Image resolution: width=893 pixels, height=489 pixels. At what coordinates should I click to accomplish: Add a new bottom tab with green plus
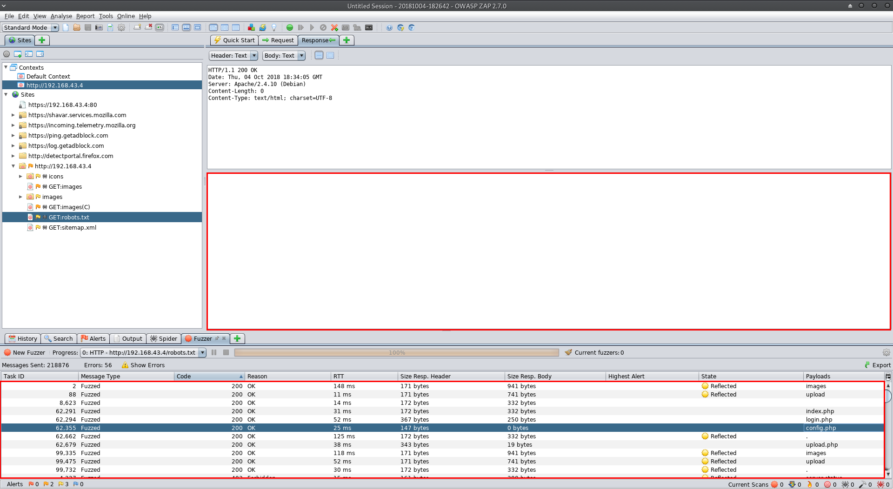click(x=237, y=338)
